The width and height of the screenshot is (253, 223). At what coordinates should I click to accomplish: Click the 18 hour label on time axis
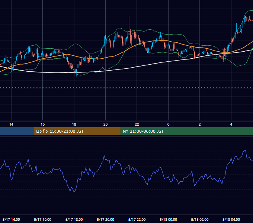click(74, 125)
